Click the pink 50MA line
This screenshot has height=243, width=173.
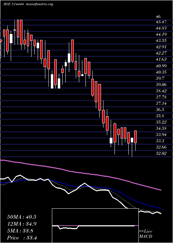pyautogui.click(x=80, y=173)
